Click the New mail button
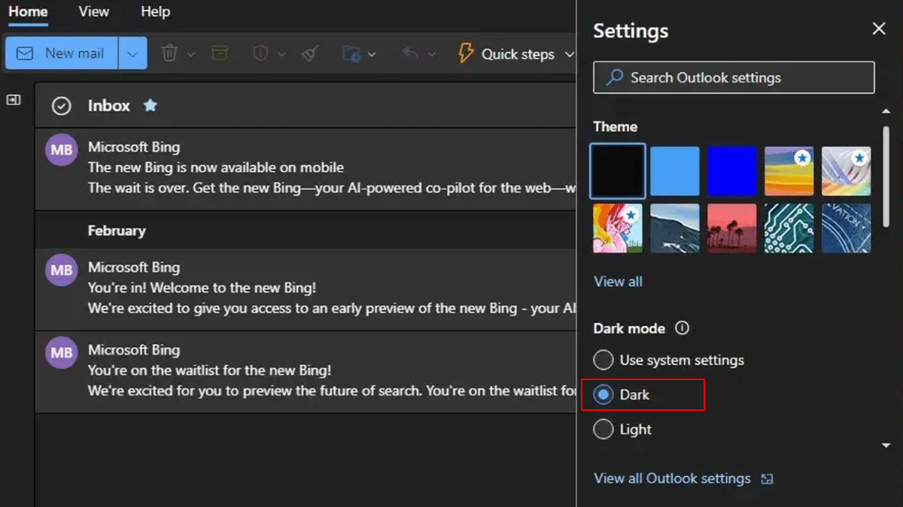The height and width of the screenshot is (507, 903). coord(62,53)
